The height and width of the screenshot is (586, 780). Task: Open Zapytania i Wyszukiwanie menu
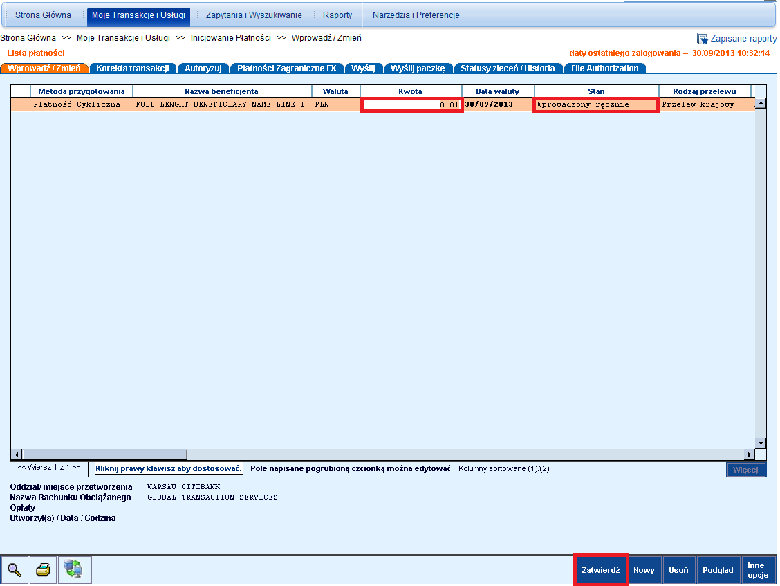[x=254, y=15]
